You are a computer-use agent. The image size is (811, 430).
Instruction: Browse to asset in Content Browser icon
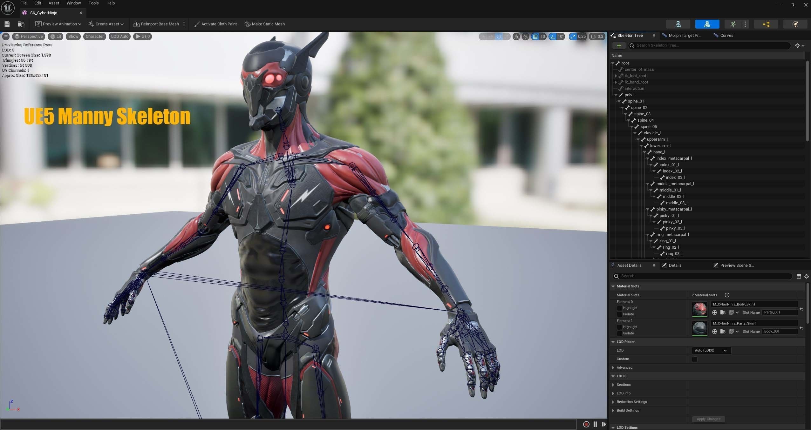coord(21,24)
